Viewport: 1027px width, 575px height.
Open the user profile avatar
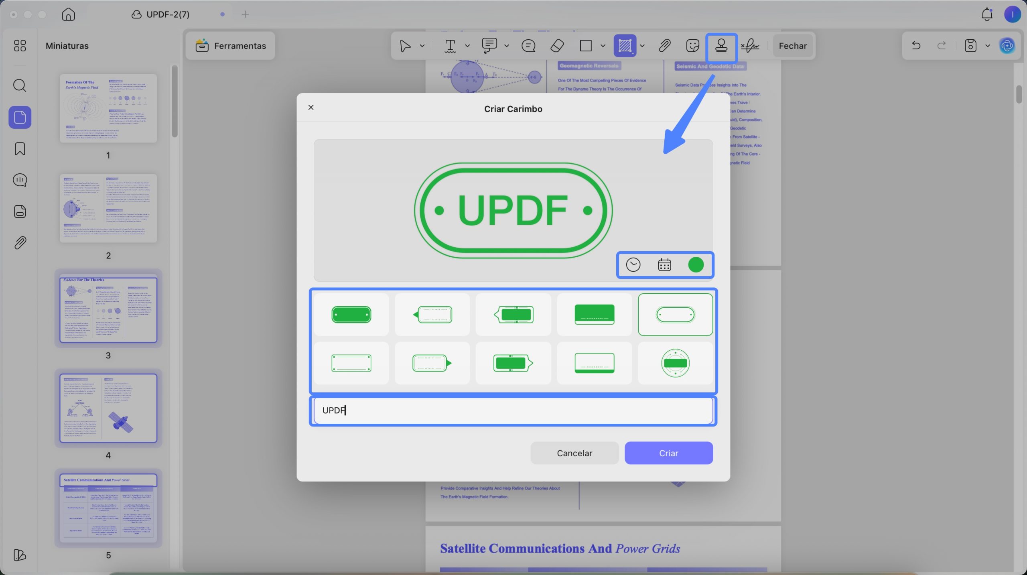point(1012,14)
